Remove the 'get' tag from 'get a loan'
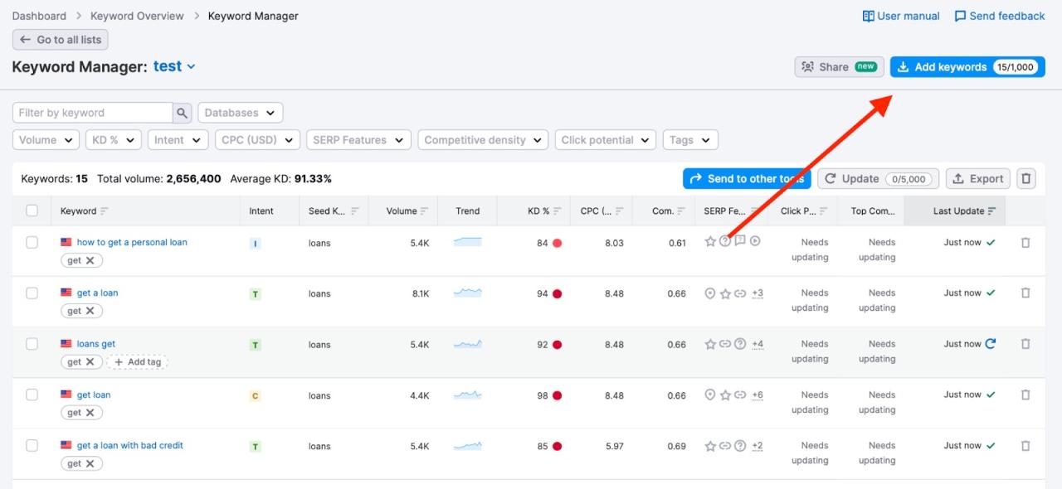 click(x=90, y=311)
